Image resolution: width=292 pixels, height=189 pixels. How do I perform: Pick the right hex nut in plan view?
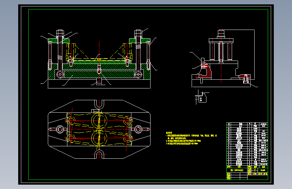[138, 129]
